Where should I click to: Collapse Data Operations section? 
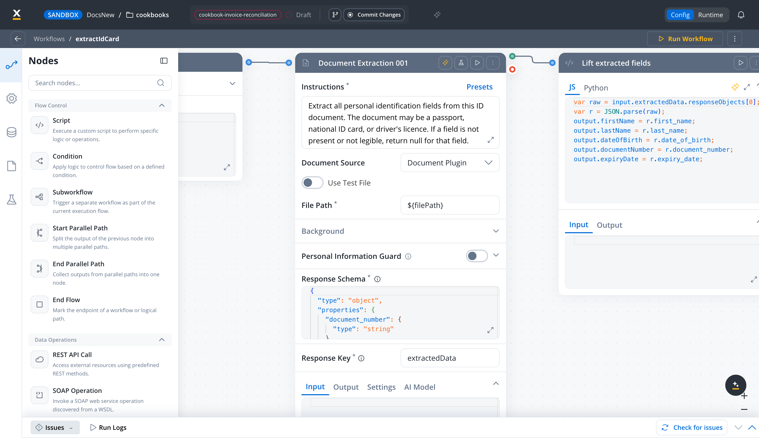click(x=162, y=340)
